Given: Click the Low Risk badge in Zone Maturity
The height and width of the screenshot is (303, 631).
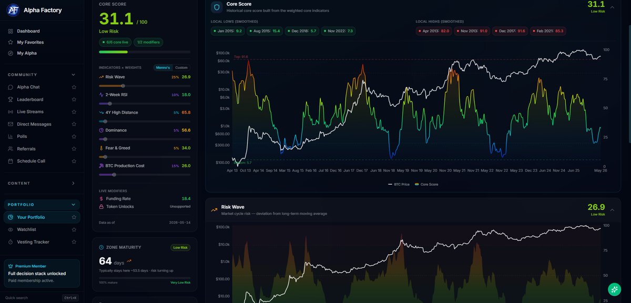Looking at the screenshot, I should [x=180, y=247].
